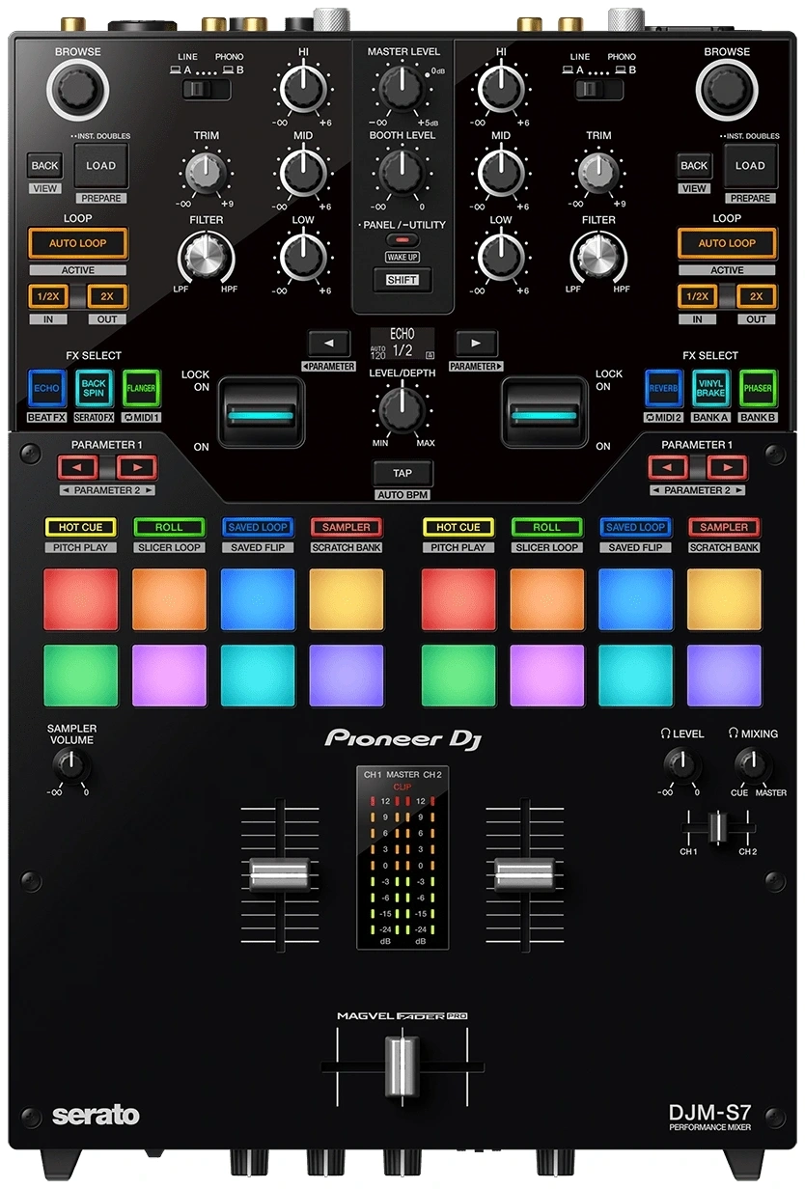The image size is (805, 1189).
Task: Tap the right deck 2X loop button
Action: [x=757, y=296]
